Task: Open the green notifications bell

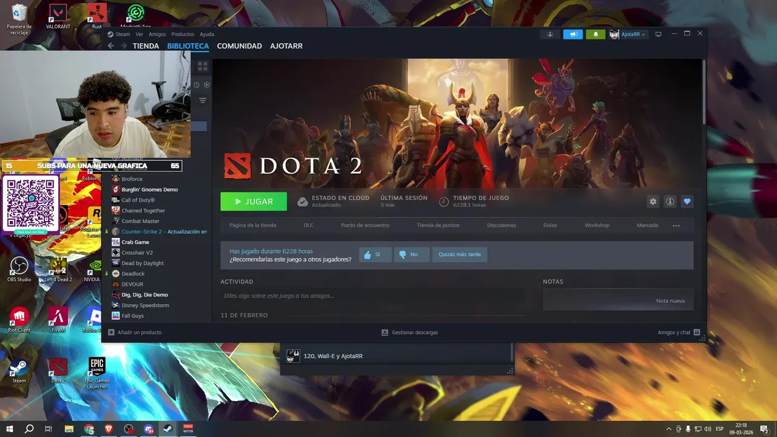Action: click(x=595, y=34)
